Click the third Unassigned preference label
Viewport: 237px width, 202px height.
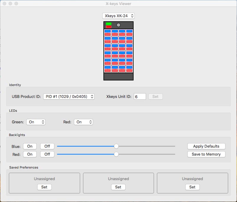[x=192, y=179]
